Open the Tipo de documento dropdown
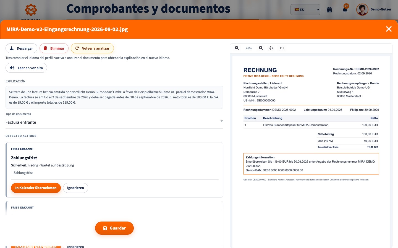The height and width of the screenshot is (248, 398). coord(114,122)
